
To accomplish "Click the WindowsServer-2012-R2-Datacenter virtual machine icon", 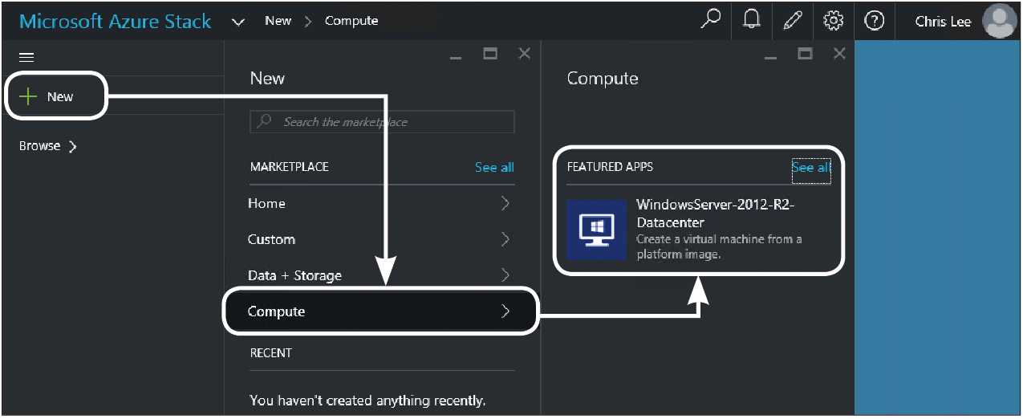I will (x=596, y=230).
